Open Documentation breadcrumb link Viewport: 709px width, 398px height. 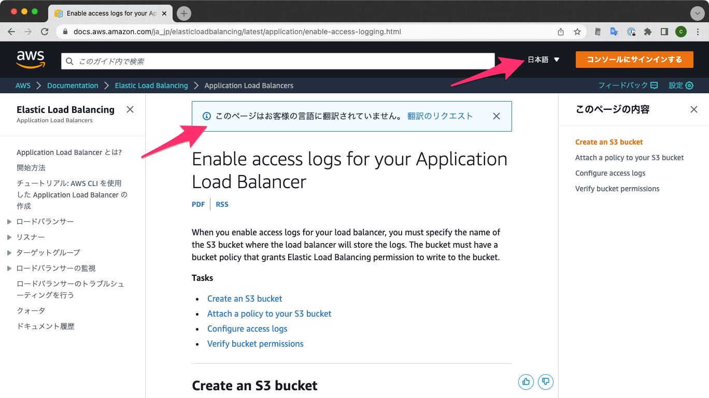tap(73, 86)
